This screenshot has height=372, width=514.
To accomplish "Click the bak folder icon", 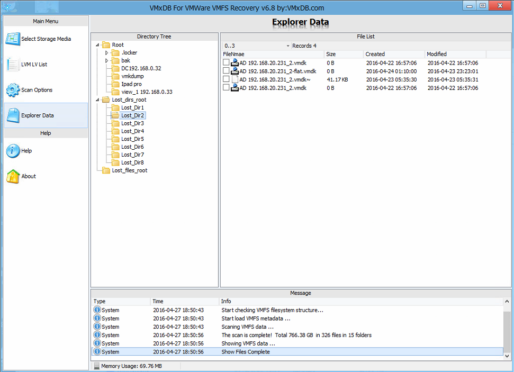I will (x=115, y=61).
